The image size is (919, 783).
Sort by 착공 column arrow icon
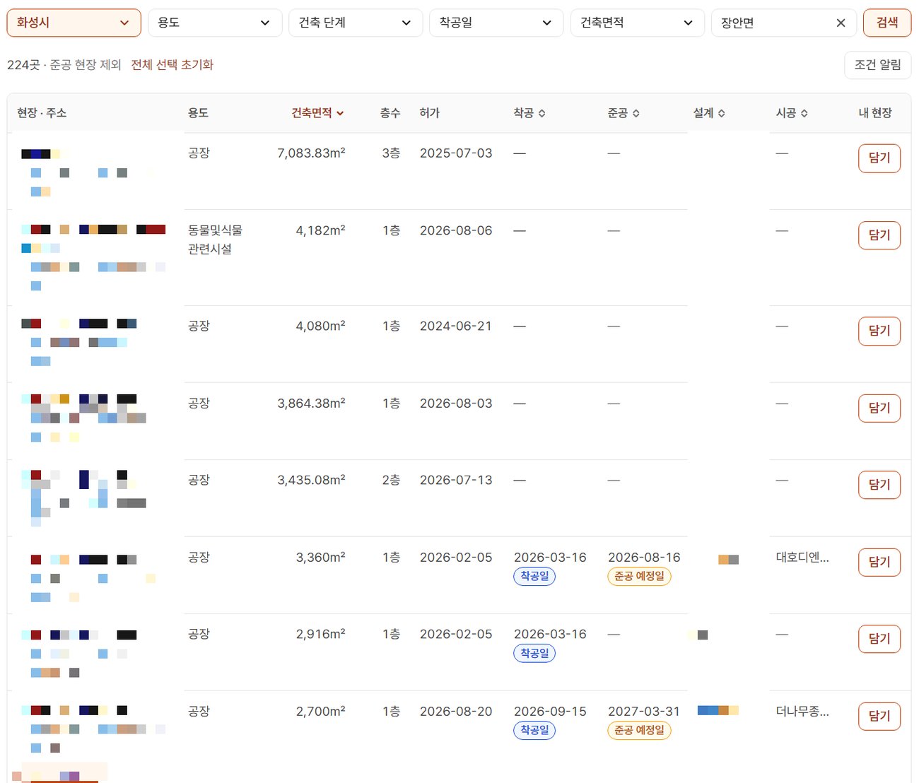point(542,113)
